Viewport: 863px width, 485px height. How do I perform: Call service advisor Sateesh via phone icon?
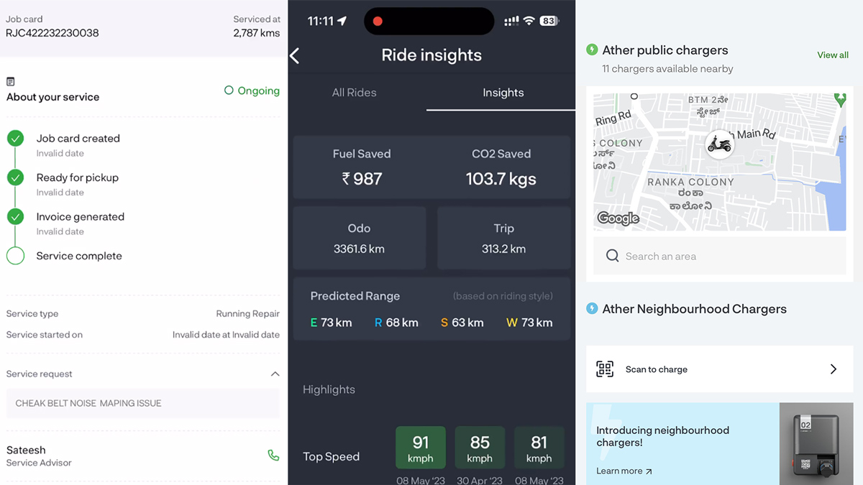pyautogui.click(x=273, y=455)
